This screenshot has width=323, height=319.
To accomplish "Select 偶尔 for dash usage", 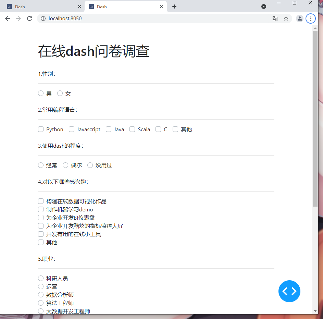I will click(x=65, y=165).
